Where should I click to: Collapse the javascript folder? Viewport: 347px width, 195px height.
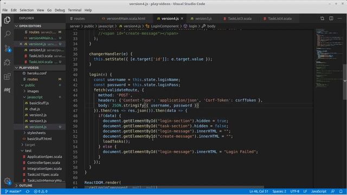pyautogui.click(x=35, y=97)
